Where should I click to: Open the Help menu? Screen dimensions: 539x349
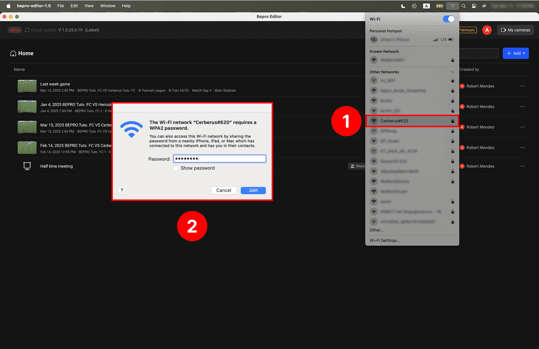pos(126,6)
